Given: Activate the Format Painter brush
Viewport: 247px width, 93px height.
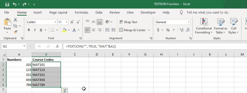Looking at the screenshot, I should point(15,32).
